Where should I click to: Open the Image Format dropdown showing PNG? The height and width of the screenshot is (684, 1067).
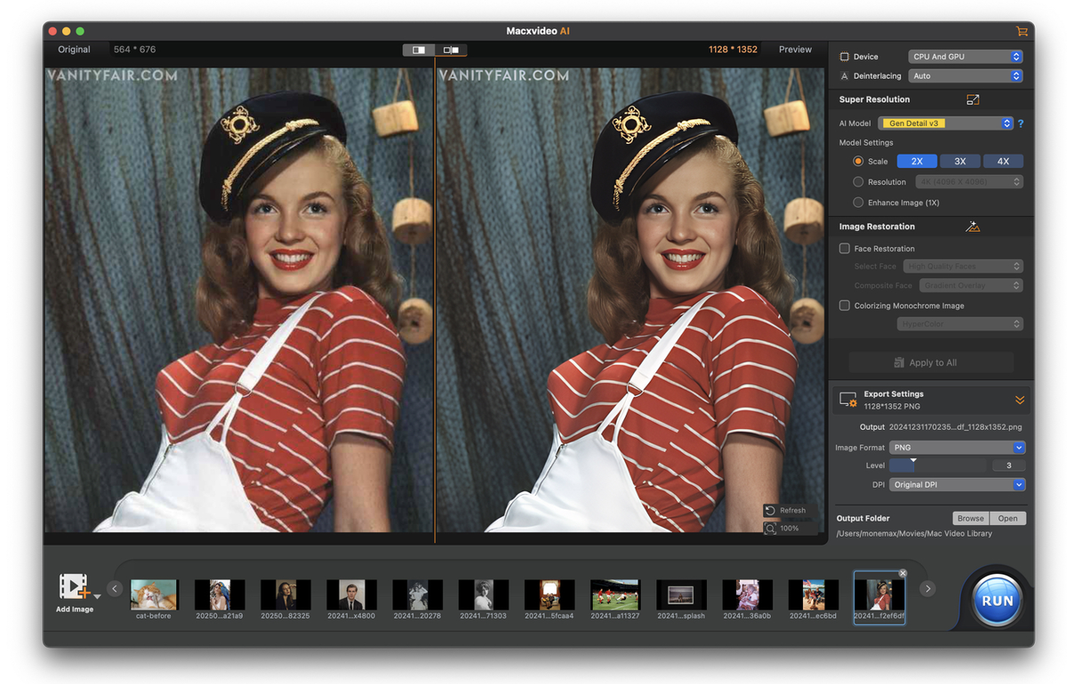tap(957, 448)
